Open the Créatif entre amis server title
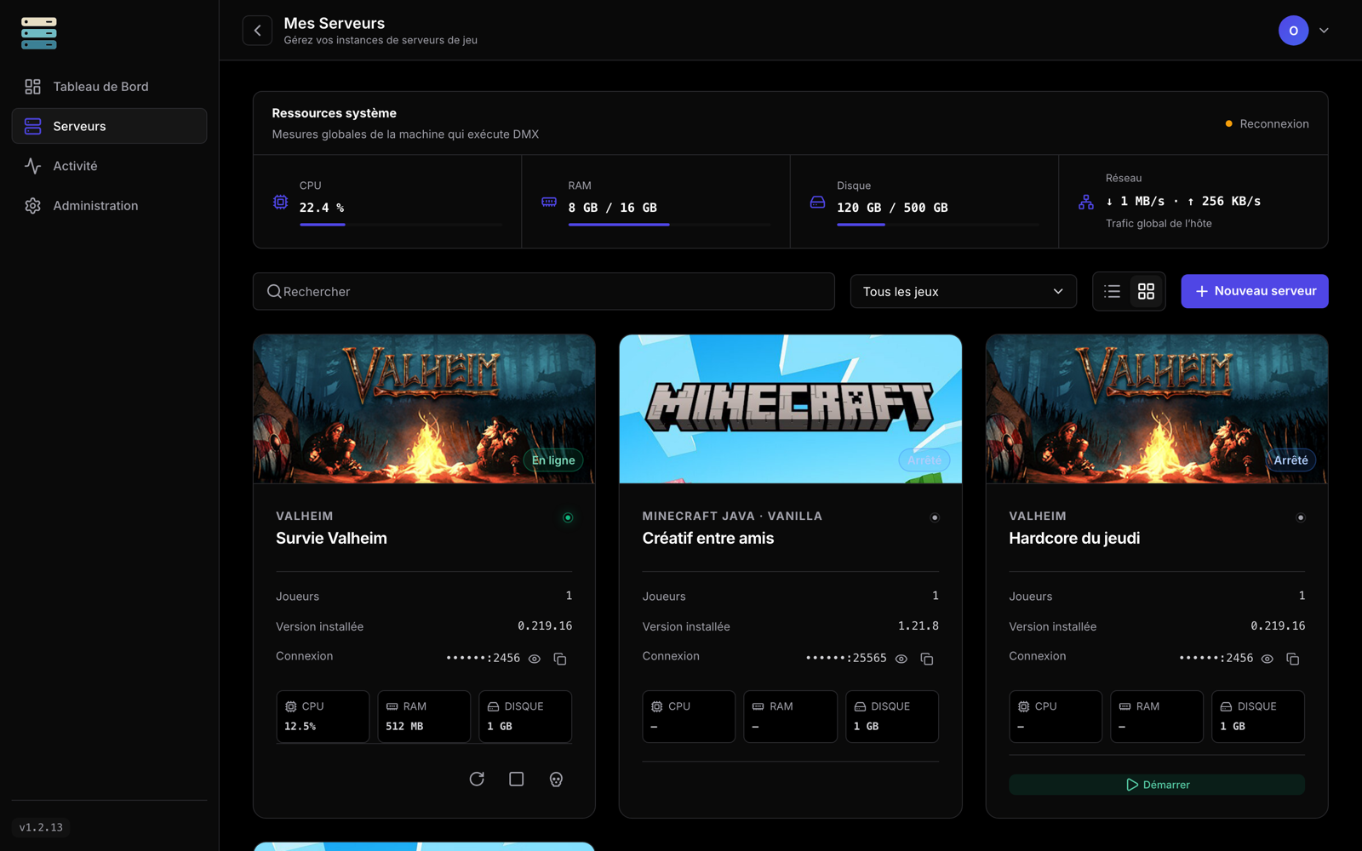Viewport: 1362px width, 851px height. point(708,538)
